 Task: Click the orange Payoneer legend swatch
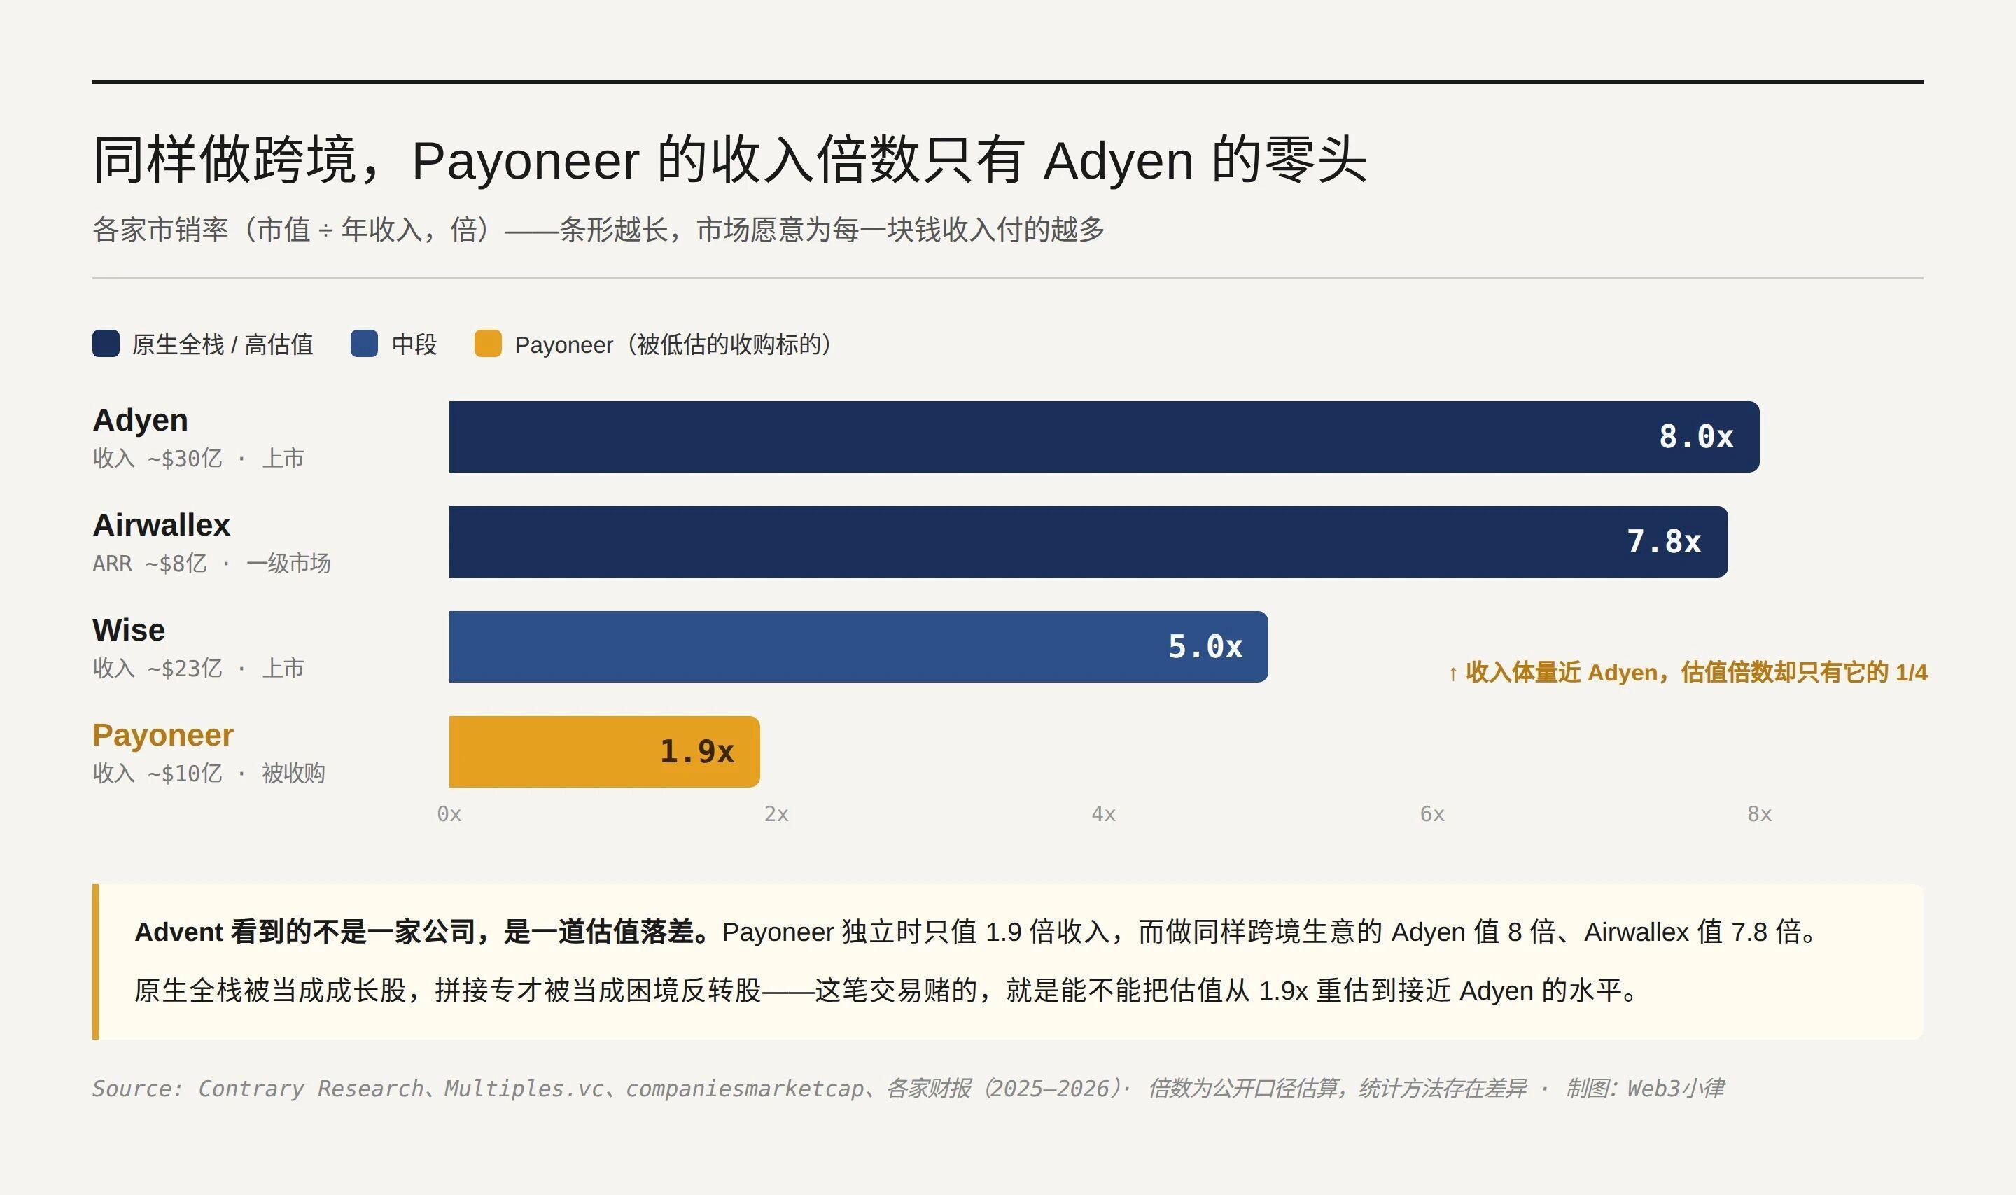[x=488, y=343]
